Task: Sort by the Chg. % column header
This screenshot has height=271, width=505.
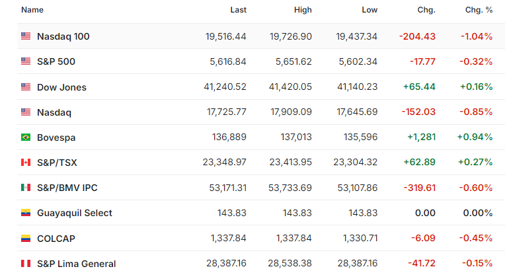Action: click(x=479, y=10)
